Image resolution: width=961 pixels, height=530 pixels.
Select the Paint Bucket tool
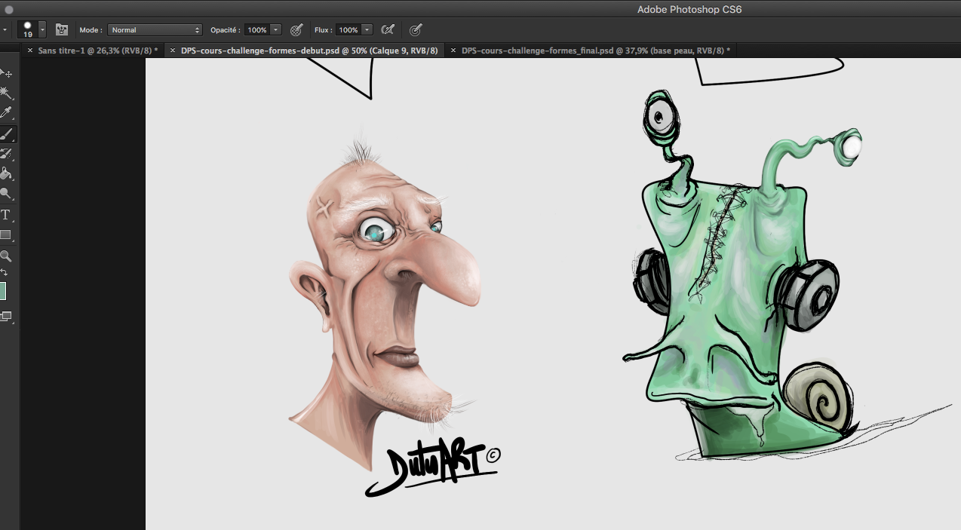[6, 174]
